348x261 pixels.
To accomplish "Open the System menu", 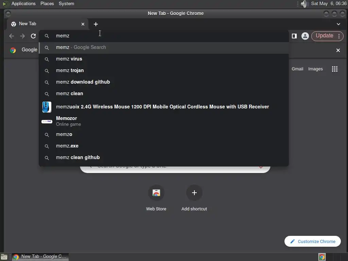I will (66, 3).
